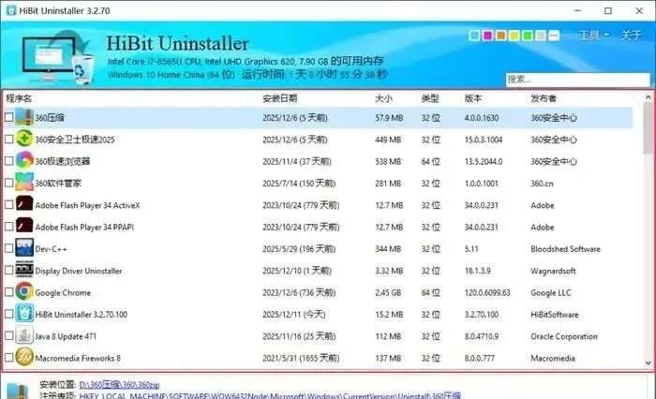
Task: Select the 2025/12/11 (今天) date cell
Action: (293, 314)
